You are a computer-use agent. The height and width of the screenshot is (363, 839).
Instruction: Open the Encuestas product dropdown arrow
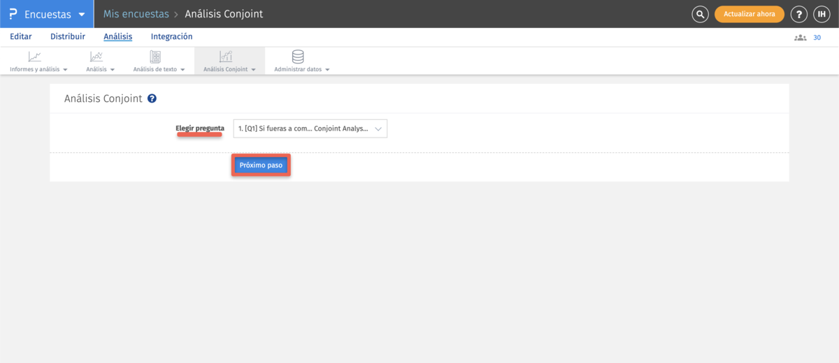(x=82, y=15)
